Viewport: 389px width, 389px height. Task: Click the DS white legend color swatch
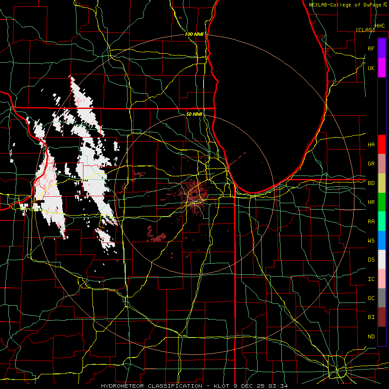coord(382,259)
